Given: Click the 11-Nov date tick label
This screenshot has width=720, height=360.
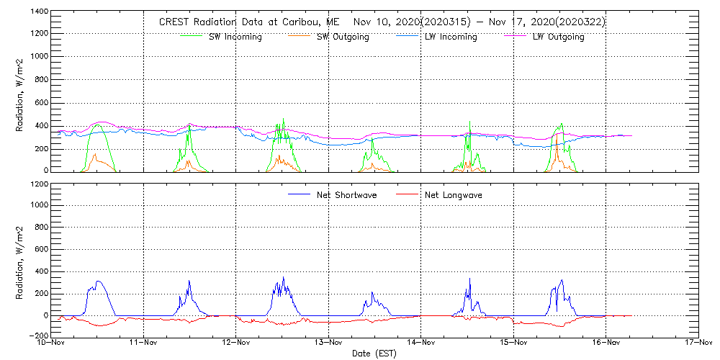Looking at the screenshot, I should tap(145, 344).
